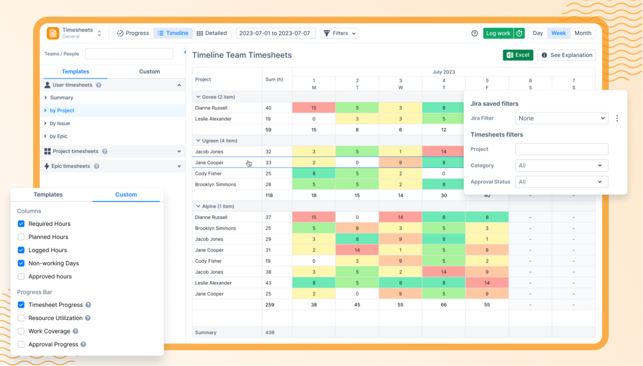This screenshot has height=366, width=643.
Task: Open the Filters dropdown
Action: (x=339, y=33)
